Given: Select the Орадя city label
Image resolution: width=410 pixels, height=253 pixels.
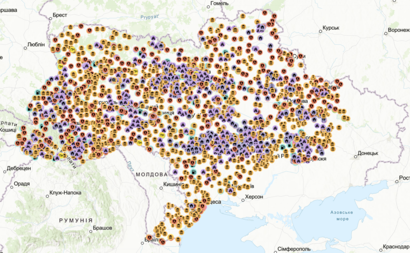Looking at the screenshot, I should pyautogui.click(x=22, y=184).
